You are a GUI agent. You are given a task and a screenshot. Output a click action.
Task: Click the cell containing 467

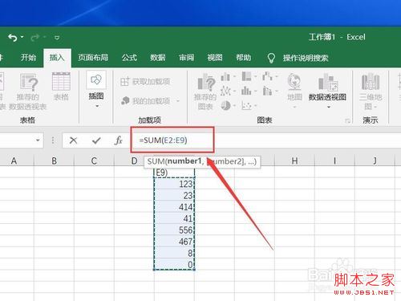[174, 241]
